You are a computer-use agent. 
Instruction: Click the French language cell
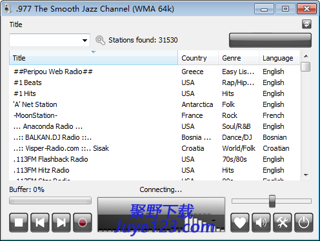coord(274,115)
